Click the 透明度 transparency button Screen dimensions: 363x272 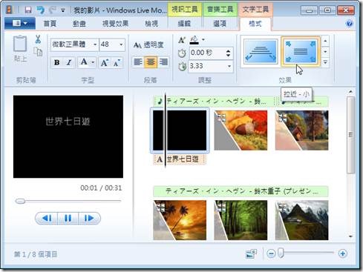pos(148,45)
